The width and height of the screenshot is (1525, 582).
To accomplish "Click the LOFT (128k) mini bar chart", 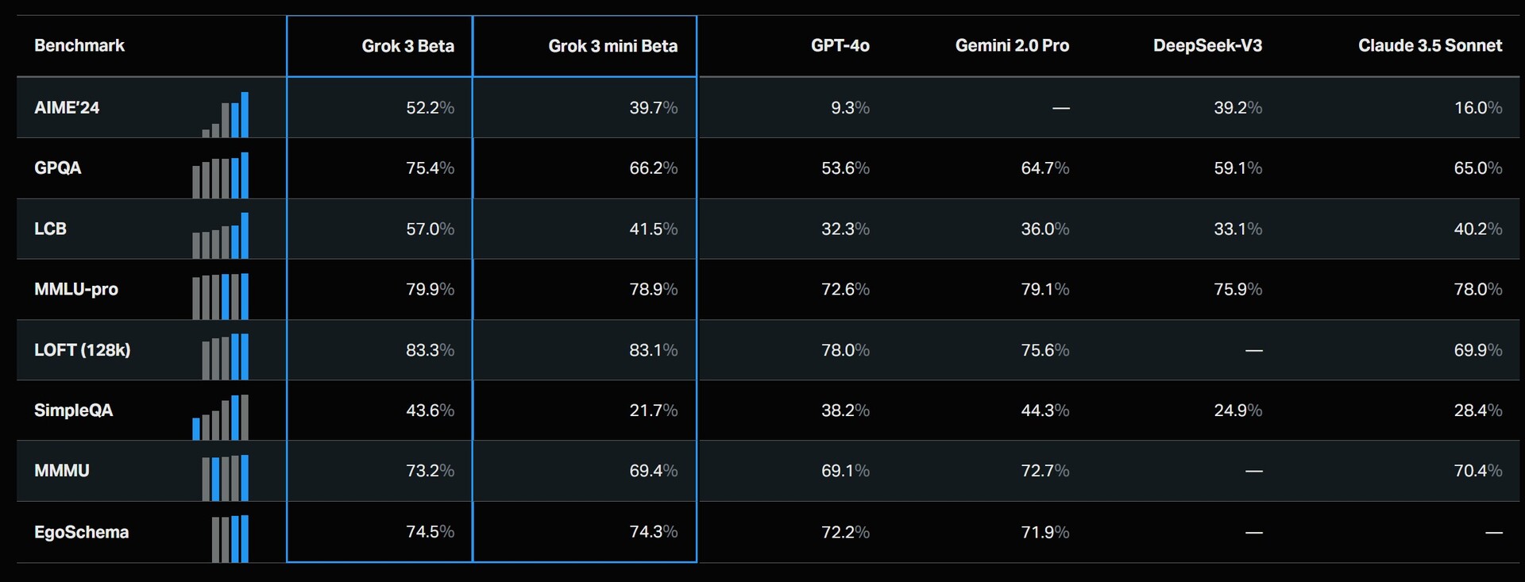I will pyautogui.click(x=226, y=357).
